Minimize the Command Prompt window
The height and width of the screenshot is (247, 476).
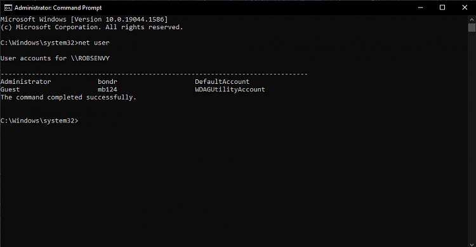tap(420, 8)
